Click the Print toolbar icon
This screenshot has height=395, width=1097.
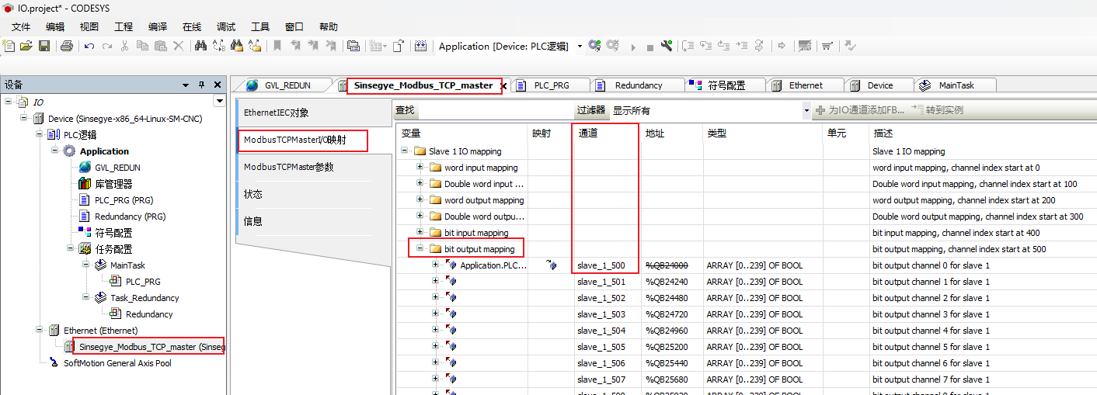point(67,47)
